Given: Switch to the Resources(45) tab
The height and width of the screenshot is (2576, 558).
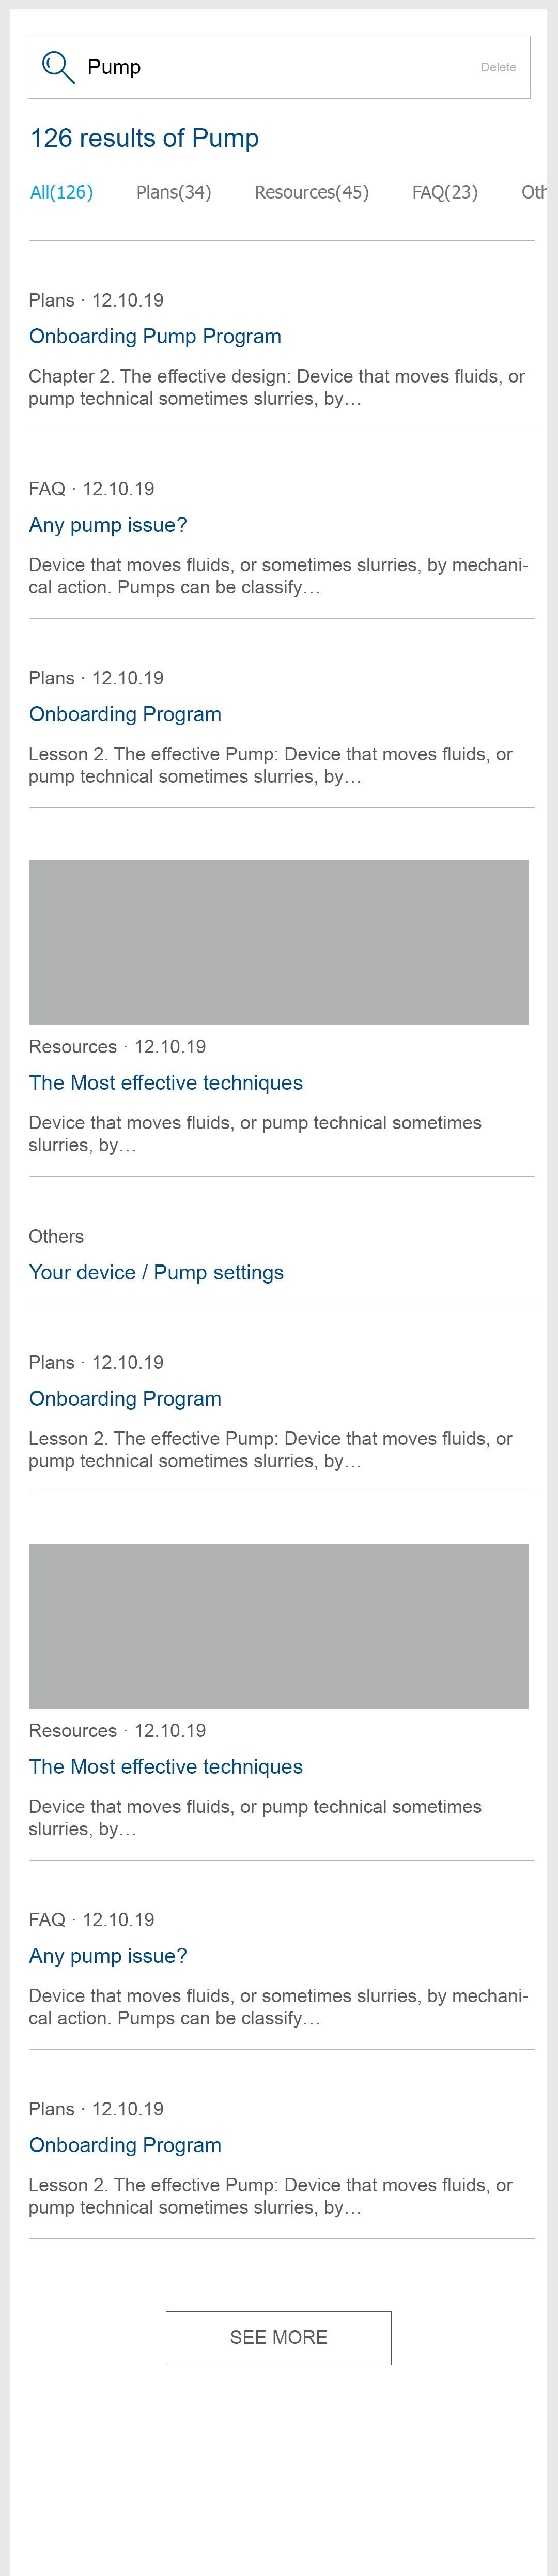Looking at the screenshot, I should [311, 192].
